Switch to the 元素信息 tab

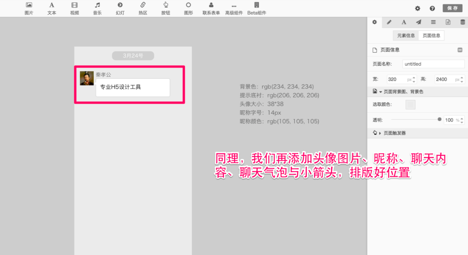[x=406, y=36]
